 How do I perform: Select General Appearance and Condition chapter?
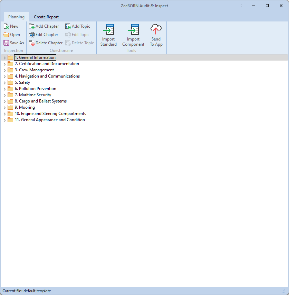coord(50,120)
